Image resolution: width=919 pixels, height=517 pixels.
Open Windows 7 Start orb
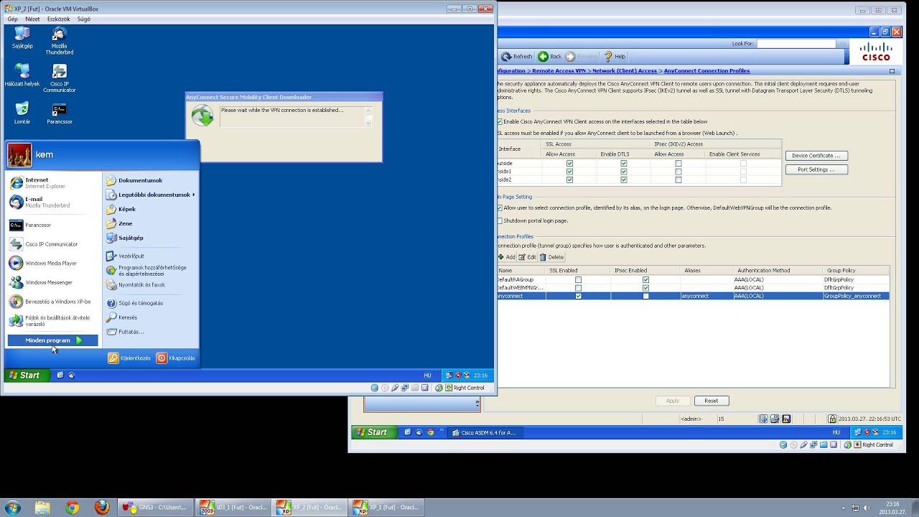12,508
